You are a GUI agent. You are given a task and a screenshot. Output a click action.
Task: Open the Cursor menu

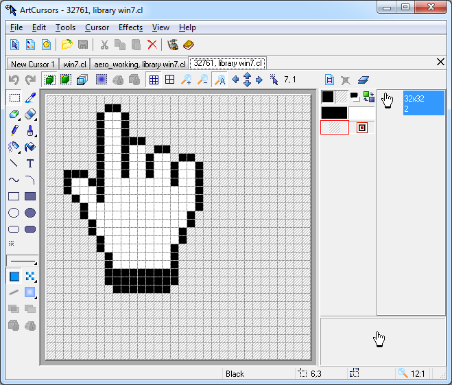(97, 27)
